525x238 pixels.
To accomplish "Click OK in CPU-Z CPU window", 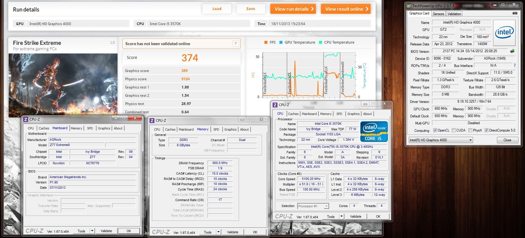I will pos(378,216).
